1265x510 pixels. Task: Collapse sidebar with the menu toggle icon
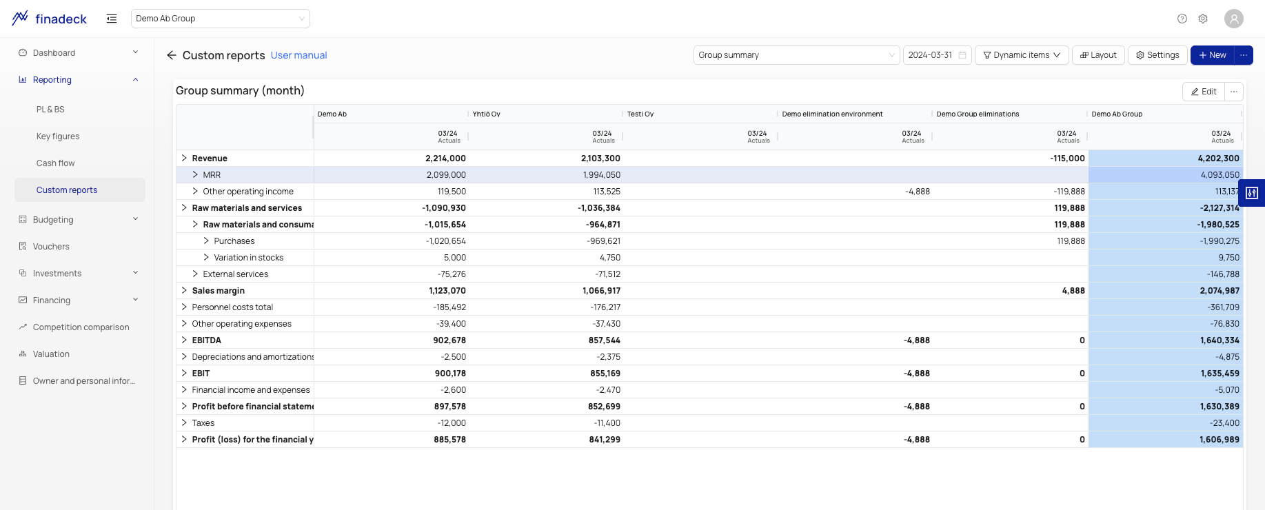(112, 19)
